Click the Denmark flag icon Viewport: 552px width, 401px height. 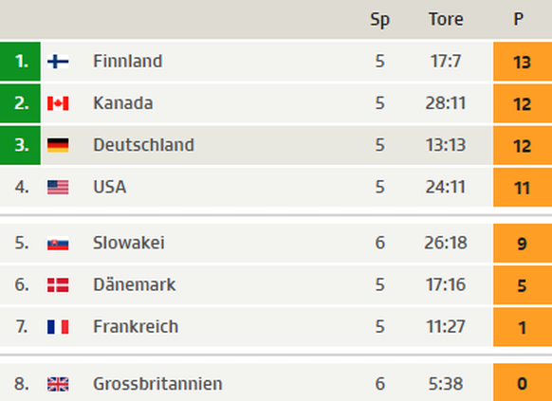[58, 285]
